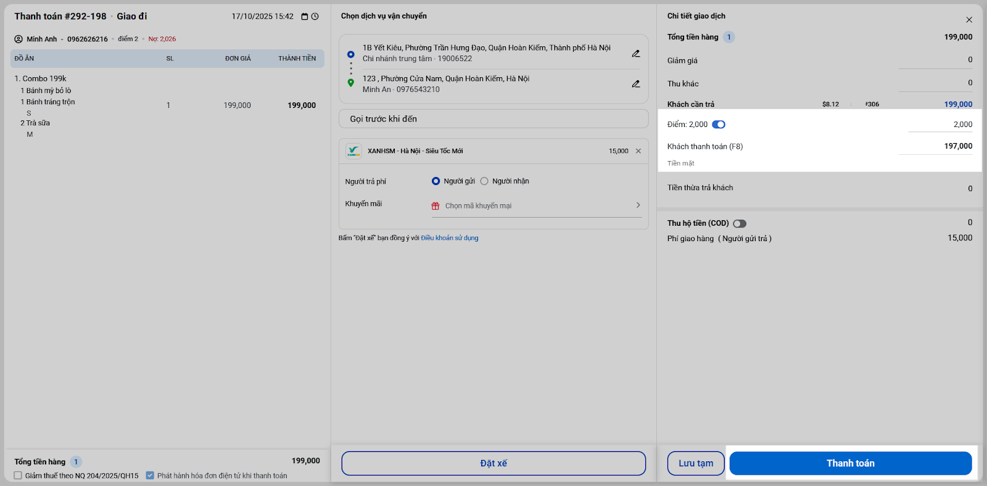The width and height of the screenshot is (987, 486).
Task: Check Giảm thuế theo NQ 204/2025/QH15
Action: pyautogui.click(x=18, y=476)
